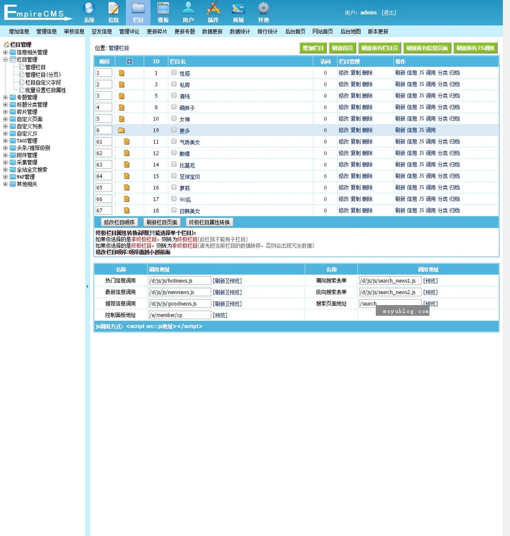Open the 增加信息 menu item
Screen dimensions: 510x536
click(x=19, y=32)
